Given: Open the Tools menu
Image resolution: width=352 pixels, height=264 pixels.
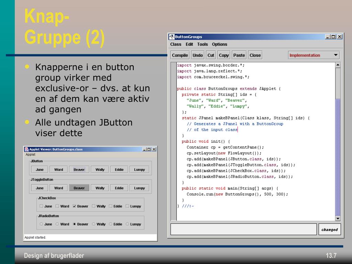Looking at the screenshot, I should point(202,44).
